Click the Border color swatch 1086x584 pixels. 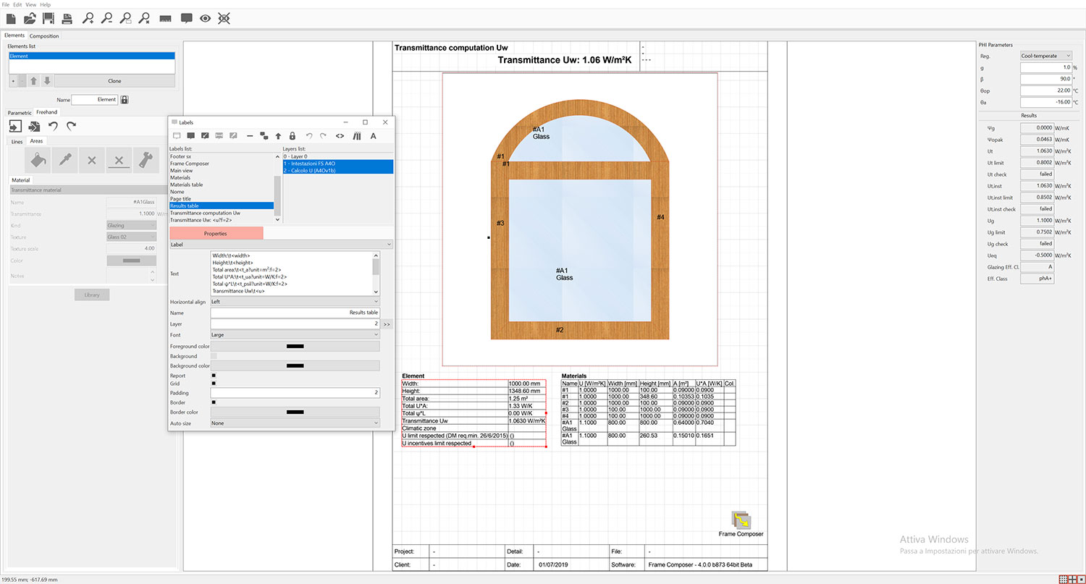pyautogui.click(x=295, y=412)
